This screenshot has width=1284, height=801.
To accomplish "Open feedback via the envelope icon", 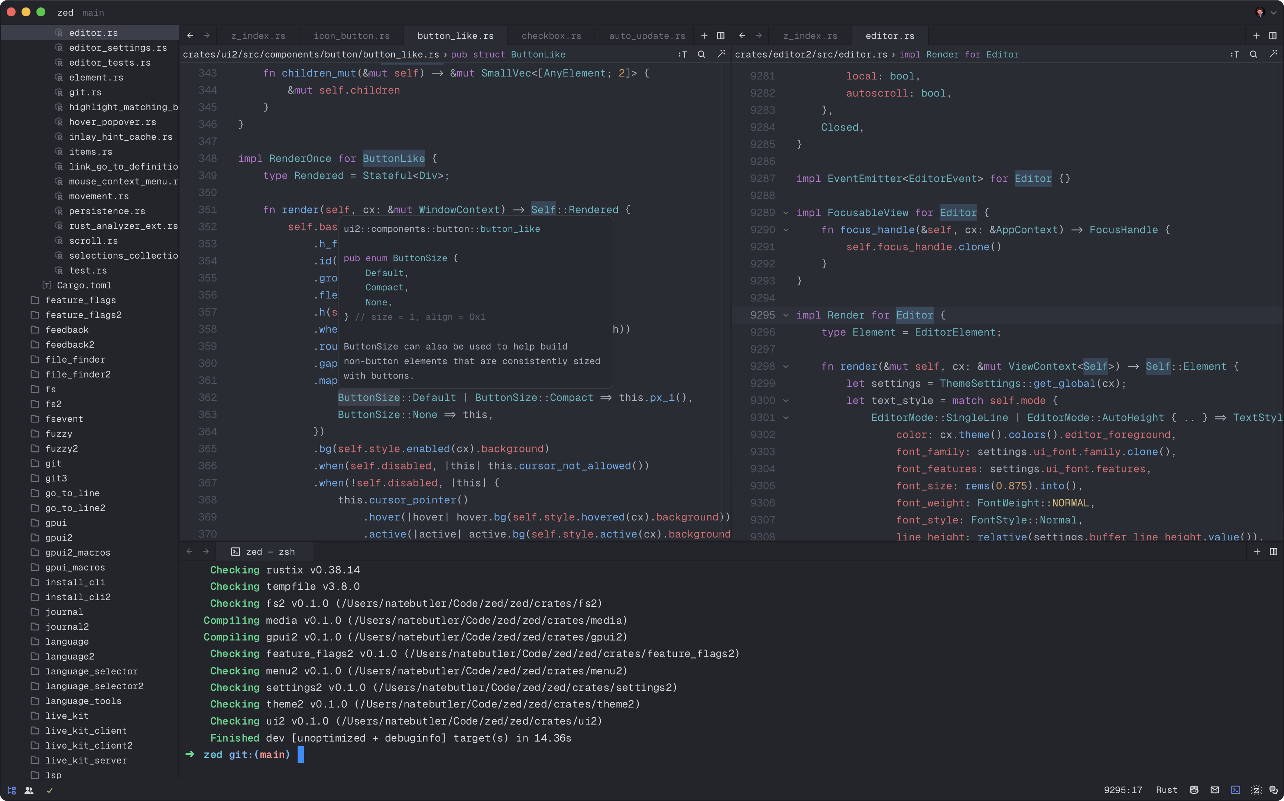I will point(1215,790).
